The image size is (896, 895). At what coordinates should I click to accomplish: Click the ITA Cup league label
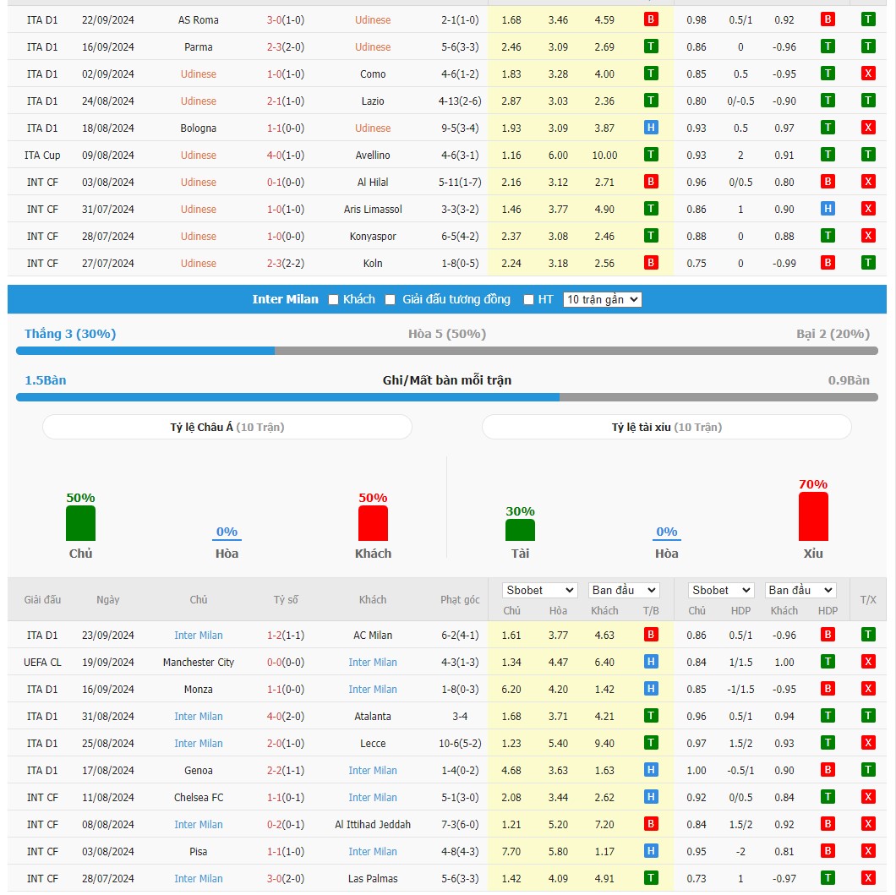[x=42, y=156]
